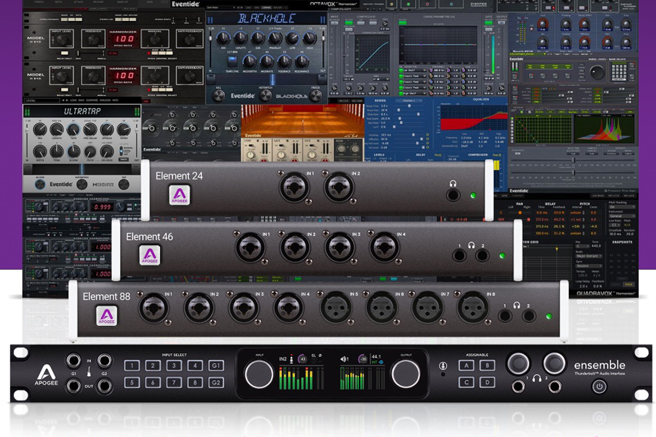This screenshot has height=437, width=656.
Task: Click the Ensemble front panel display
Action: [x=332, y=373]
